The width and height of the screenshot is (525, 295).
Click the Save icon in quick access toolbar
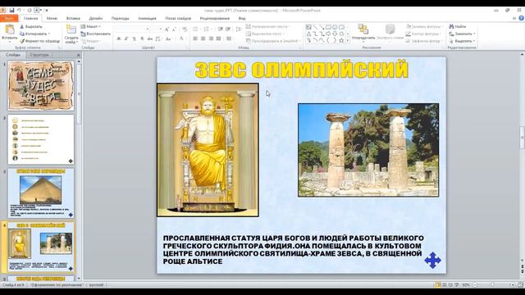pyautogui.click(x=11, y=11)
